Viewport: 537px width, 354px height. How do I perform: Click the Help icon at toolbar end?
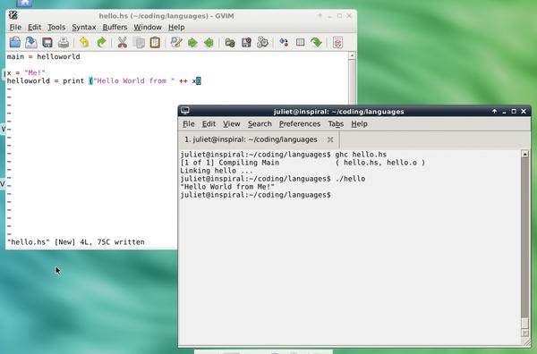point(337,42)
